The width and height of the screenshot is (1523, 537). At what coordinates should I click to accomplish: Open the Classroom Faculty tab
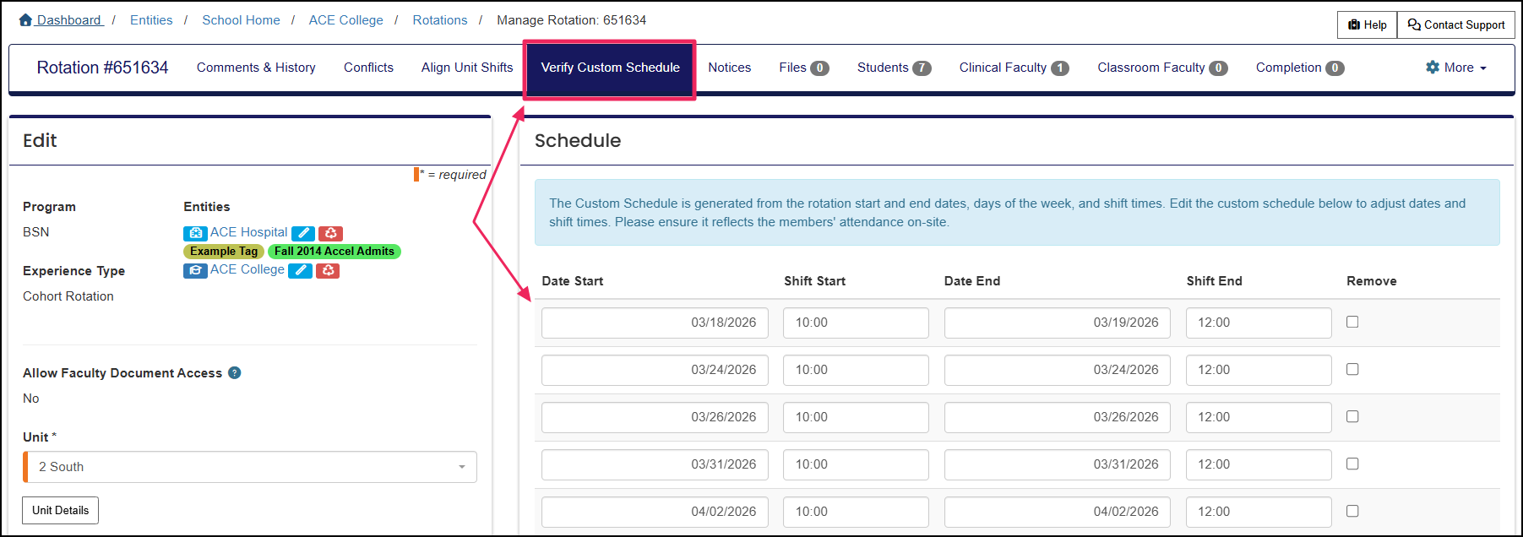click(x=1162, y=68)
